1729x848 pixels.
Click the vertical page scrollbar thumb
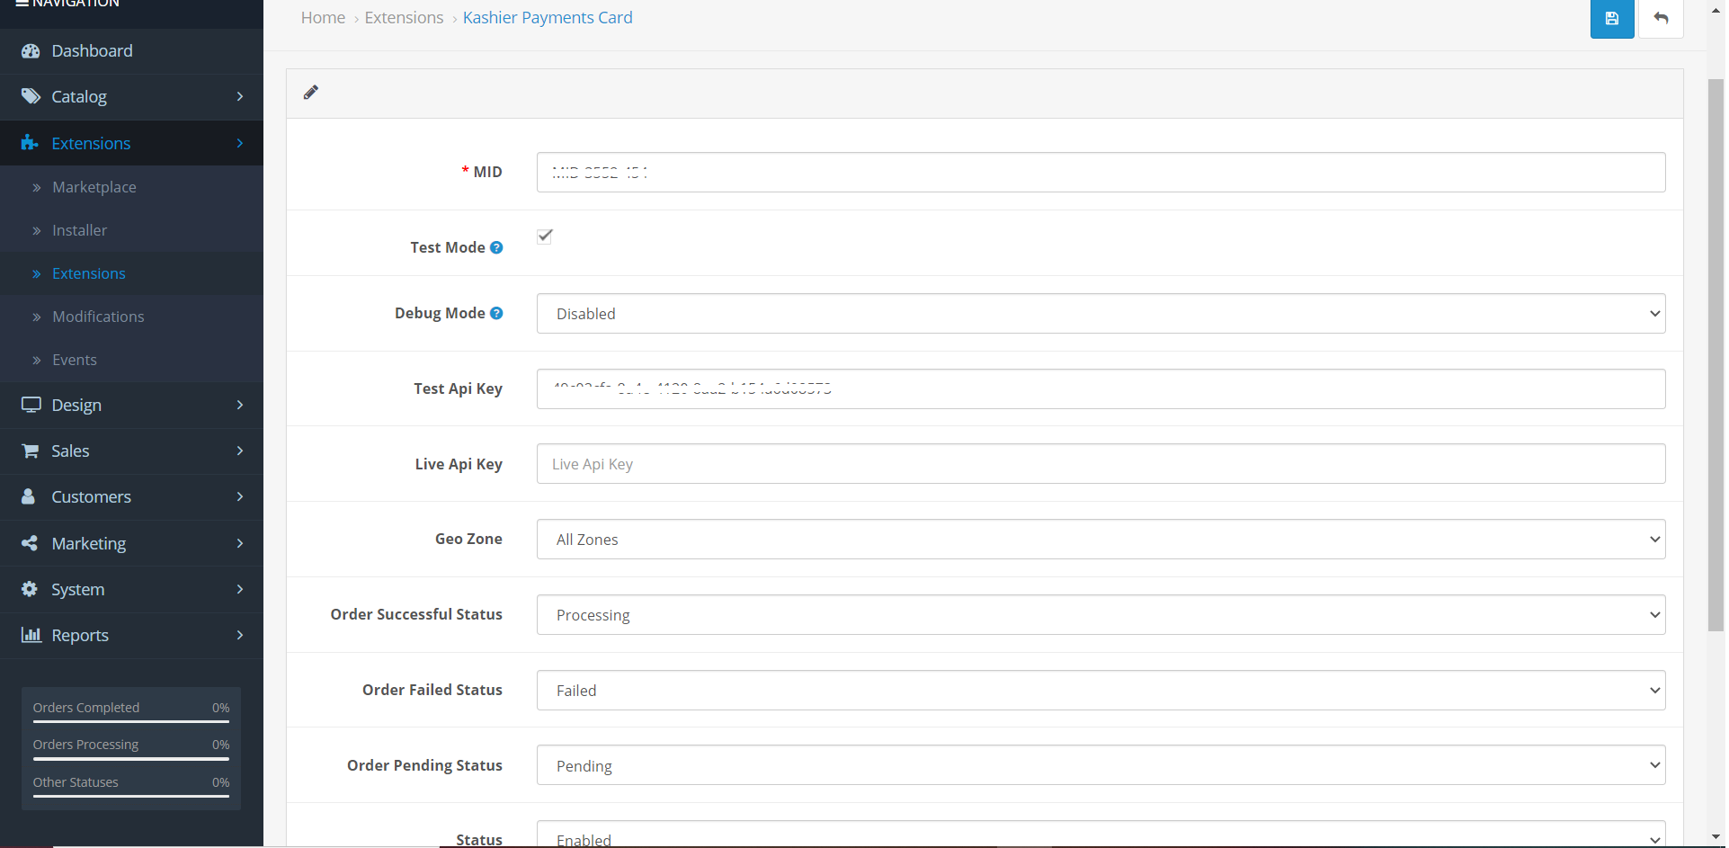(1716, 355)
